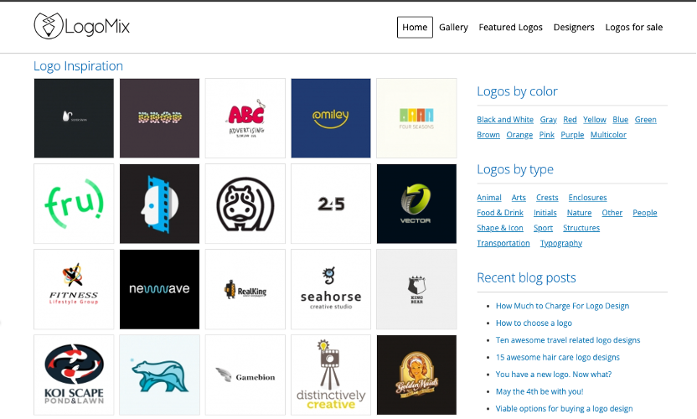The height and width of the screenshot is (419, 697).
Task: Browse Animal type logos
Action: [489, 198]
